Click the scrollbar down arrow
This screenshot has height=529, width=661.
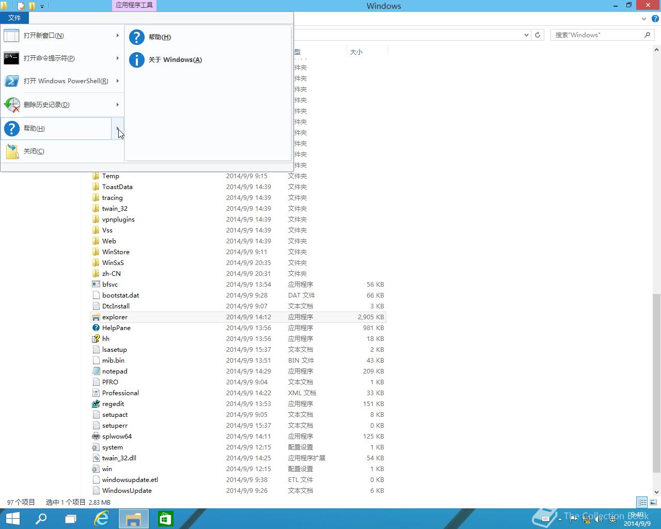click(657, 492)
